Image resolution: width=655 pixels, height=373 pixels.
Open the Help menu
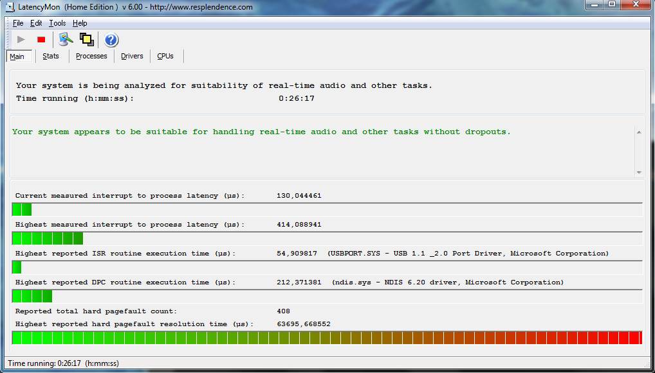[80, 23]
